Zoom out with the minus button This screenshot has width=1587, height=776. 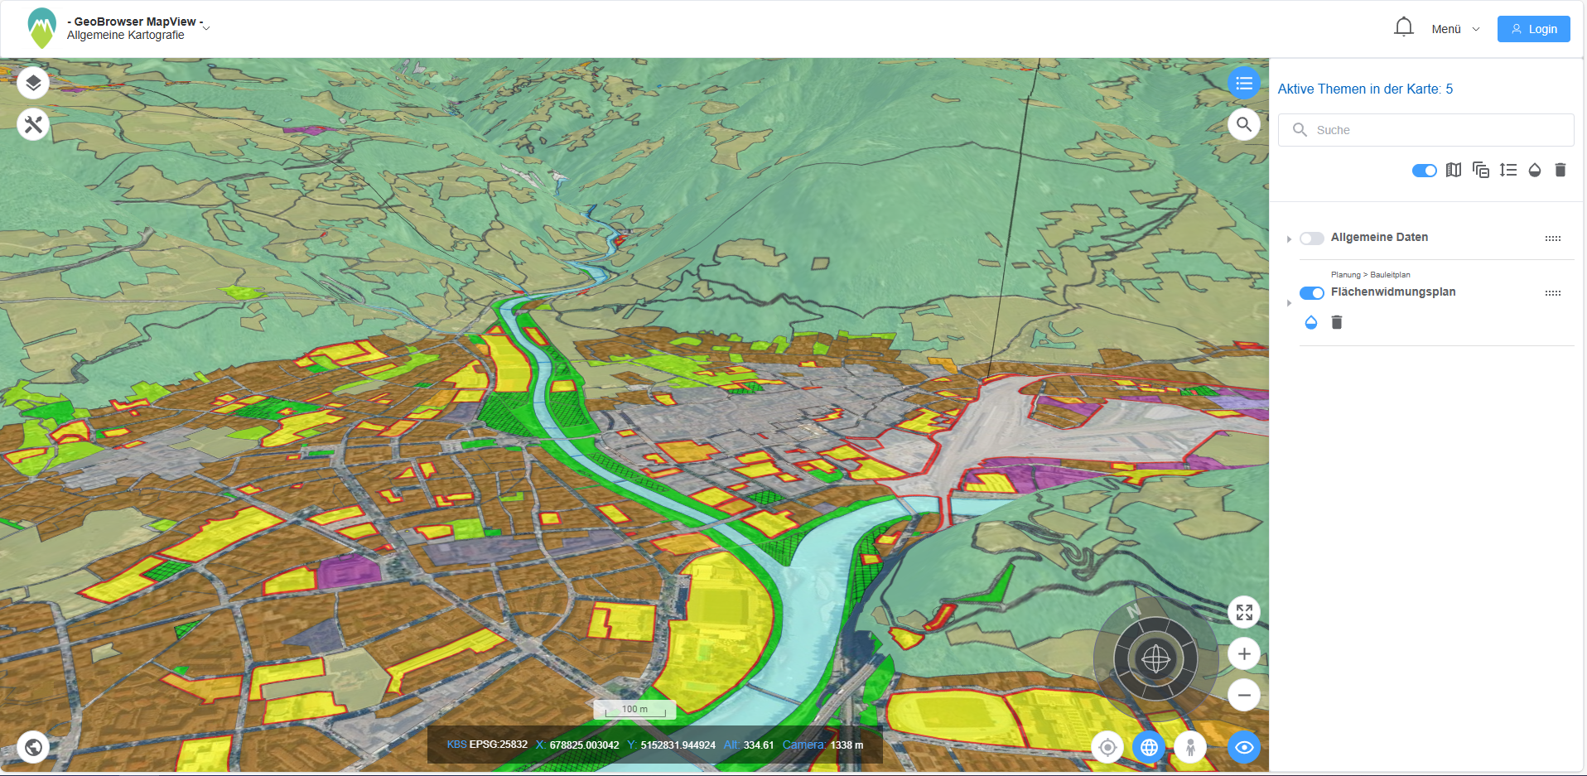[x=1243, y=695]
